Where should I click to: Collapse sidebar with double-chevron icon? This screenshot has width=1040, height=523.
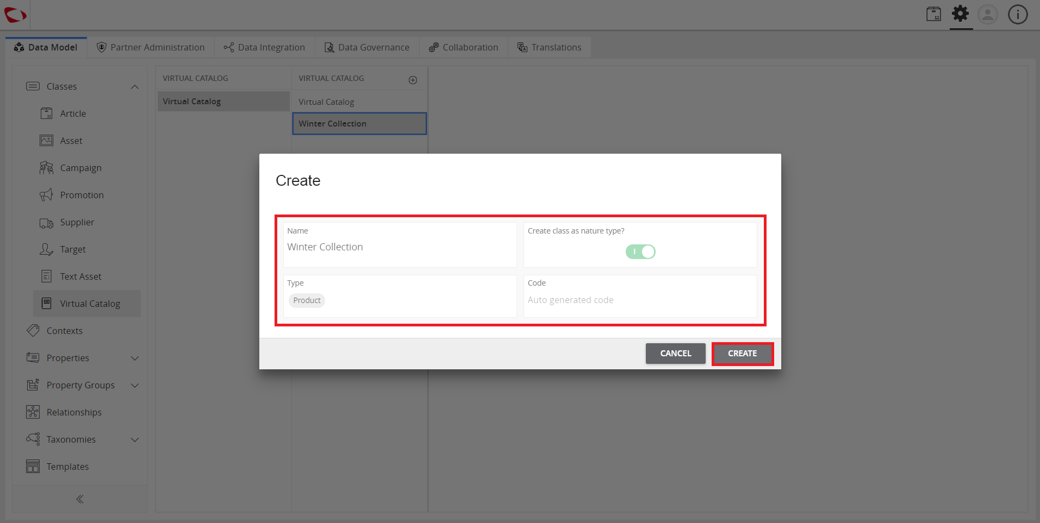pos(80,499)
